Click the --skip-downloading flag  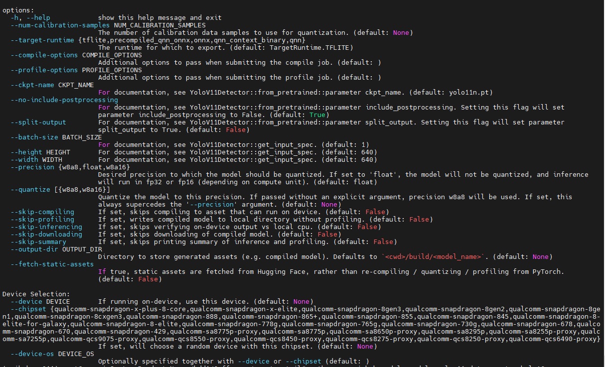[x=46, y=234]
